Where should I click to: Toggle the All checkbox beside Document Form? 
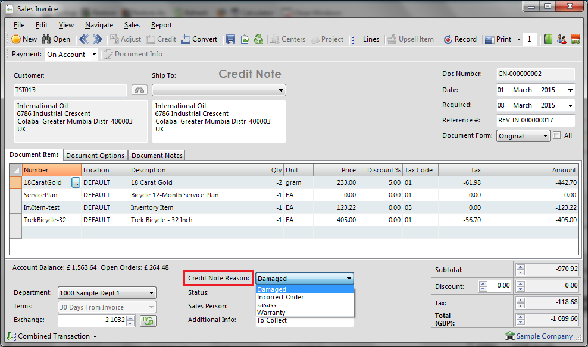click(x=556, y=135)
